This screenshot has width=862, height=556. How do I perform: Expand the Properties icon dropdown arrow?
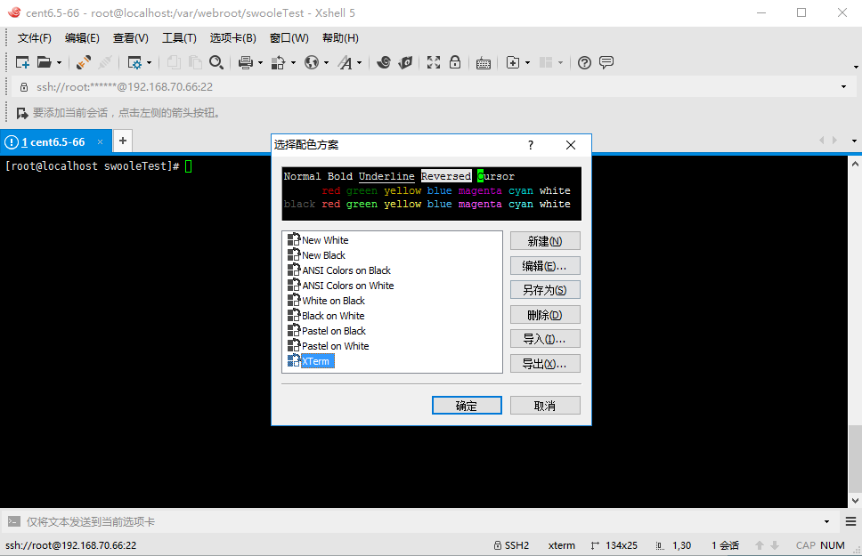pyautogui.click(x=149, y=63)
